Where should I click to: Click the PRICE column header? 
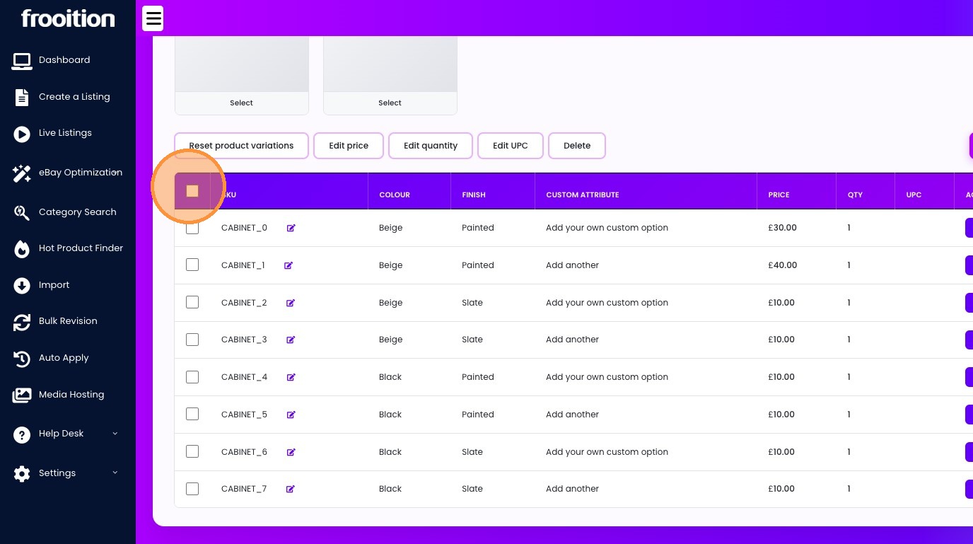pos(779,195)
